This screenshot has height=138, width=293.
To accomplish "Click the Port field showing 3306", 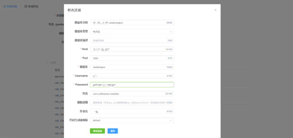I will 132,58.
